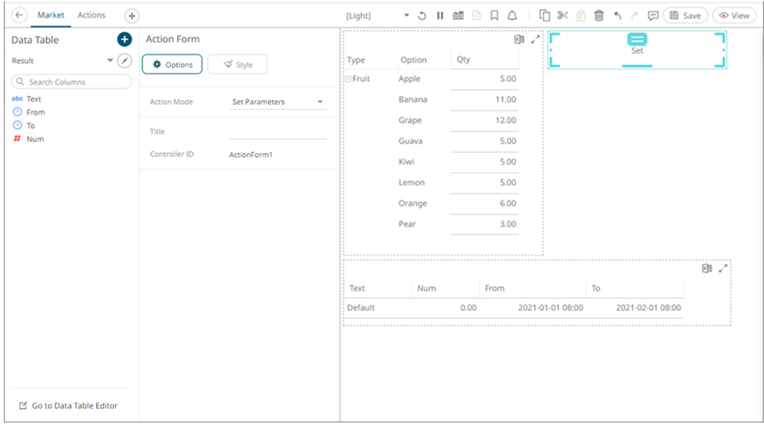Image resolution: width=764 pixels, height=425 pixels.
Task: Click the From header in lower table
Action: click(494, 289)
